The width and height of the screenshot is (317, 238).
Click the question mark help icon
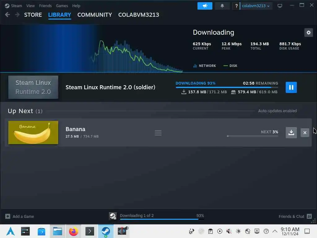(236, 6)
